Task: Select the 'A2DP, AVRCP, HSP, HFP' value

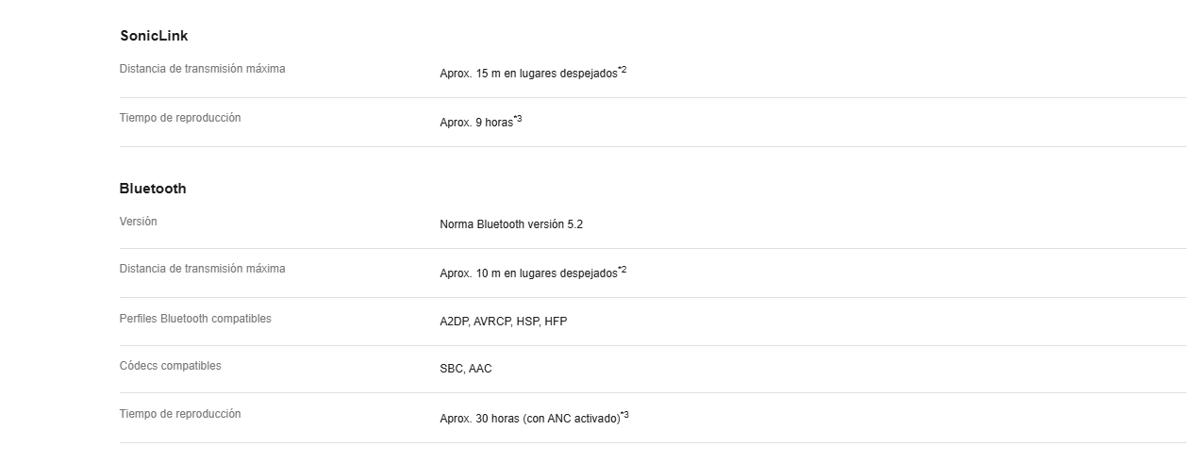Action: click(x=504, y=322)
